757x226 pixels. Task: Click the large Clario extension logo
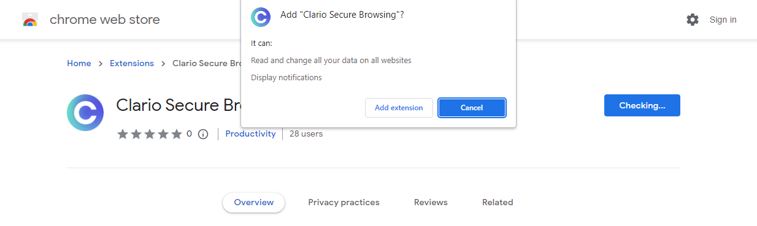coord(85,113)
